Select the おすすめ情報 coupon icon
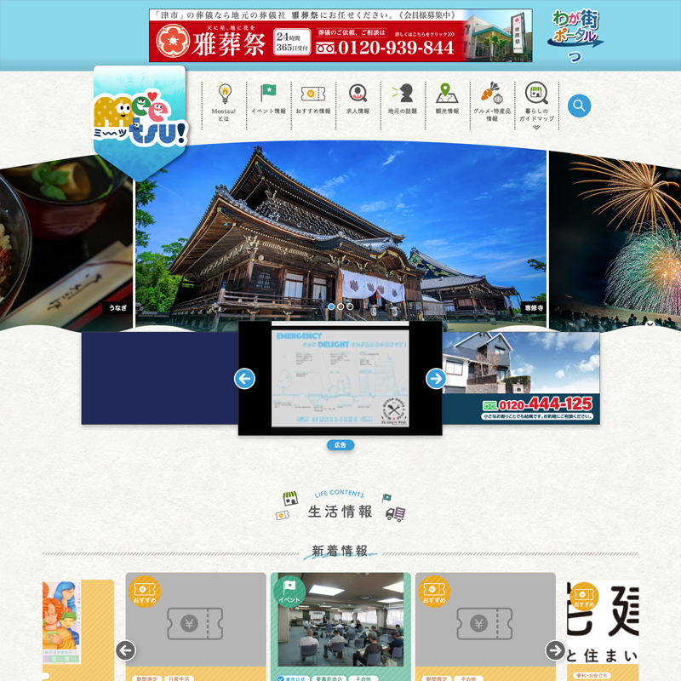 (312, 102)
